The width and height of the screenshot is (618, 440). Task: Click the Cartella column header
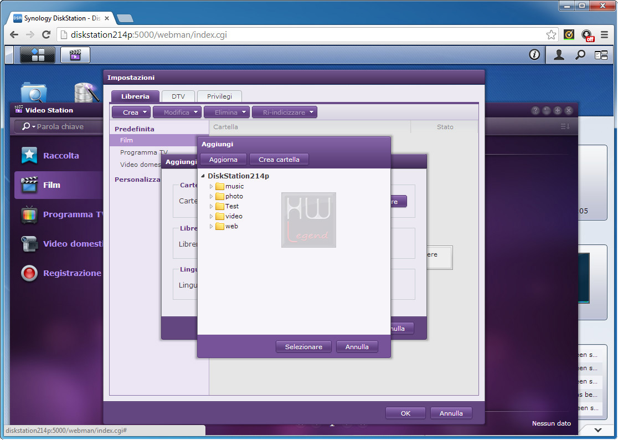coord(310,127)
